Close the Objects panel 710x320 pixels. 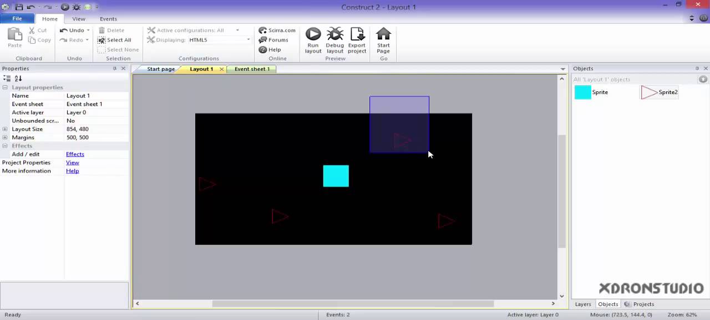706,68
